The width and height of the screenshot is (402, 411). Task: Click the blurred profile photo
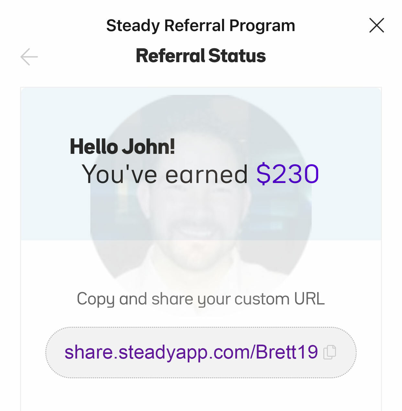[x=201, y=201]
